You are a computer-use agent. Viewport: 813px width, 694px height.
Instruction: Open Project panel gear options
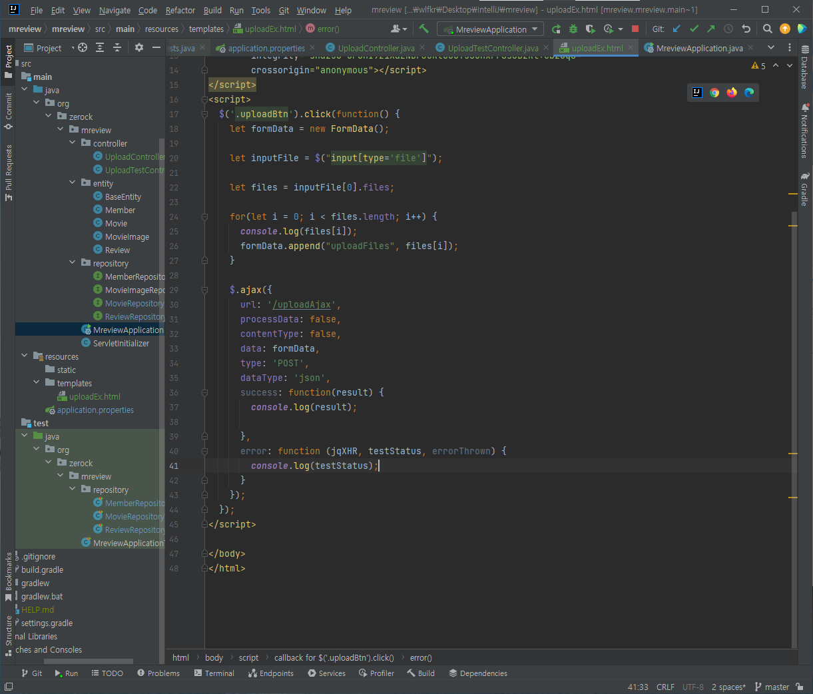point(138,47)
